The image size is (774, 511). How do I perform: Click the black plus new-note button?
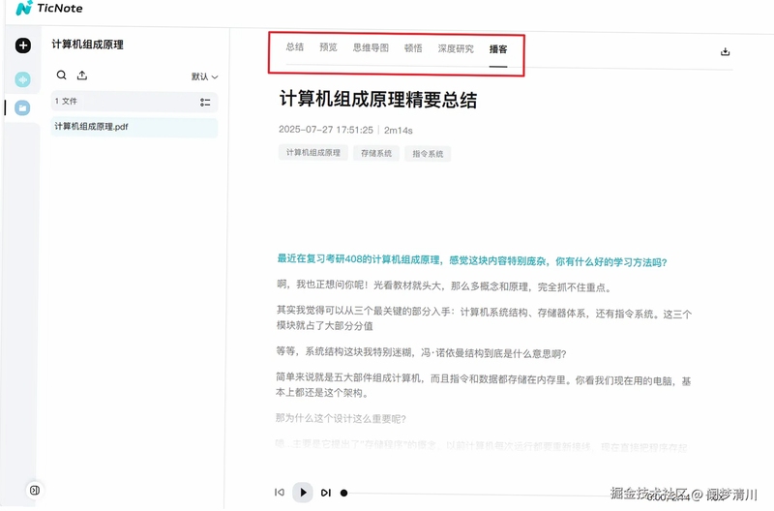(22, 45)
